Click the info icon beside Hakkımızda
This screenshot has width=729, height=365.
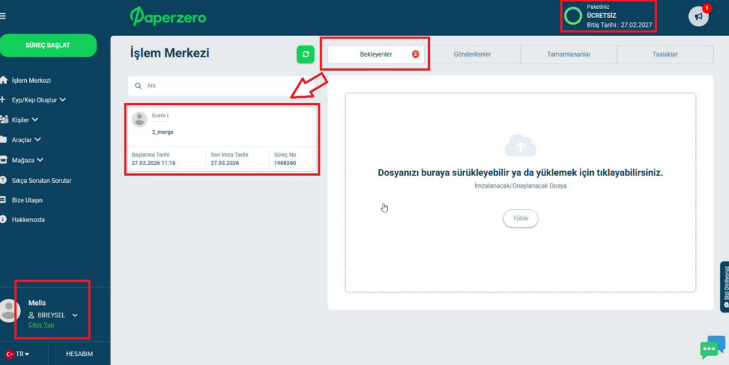pyautogui.click(x=3, y=219)
